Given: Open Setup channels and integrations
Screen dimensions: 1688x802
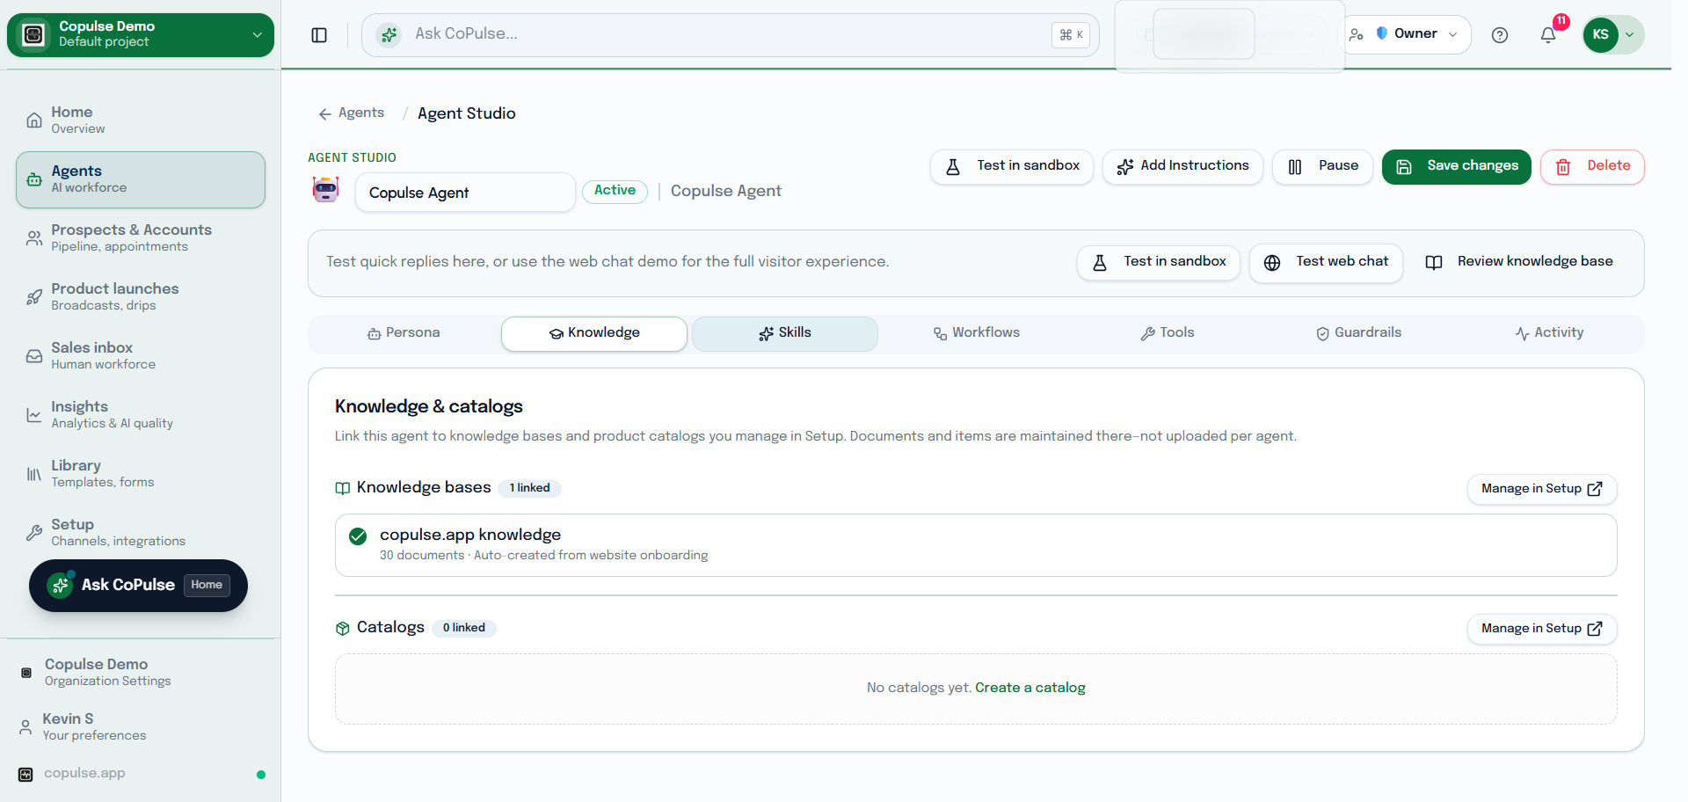Looking at the screenshot, I should 141,533.
